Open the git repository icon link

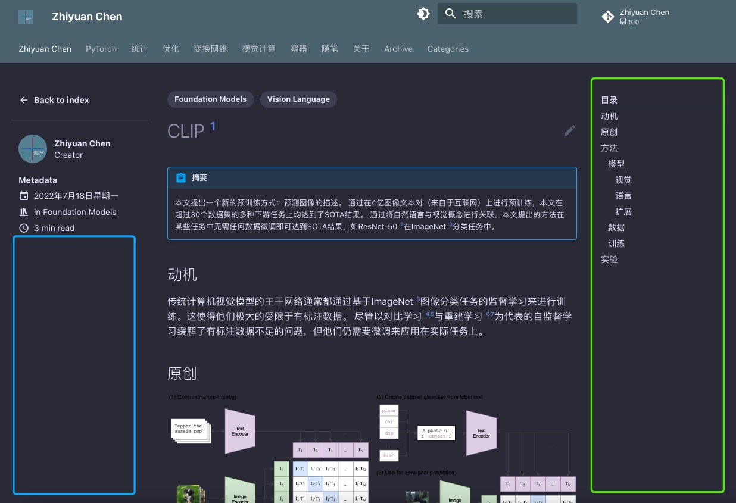[x=607, y=17]
